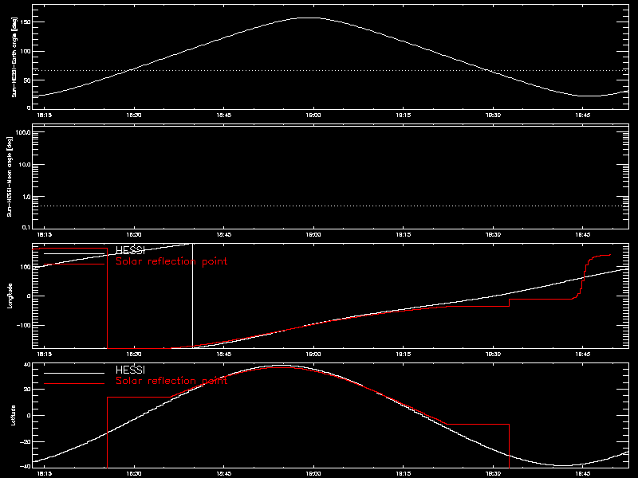Click '19:00' time label under Longitude panel
The height and width of the screenshot is (478, 638).
click(x=313, y=355)
